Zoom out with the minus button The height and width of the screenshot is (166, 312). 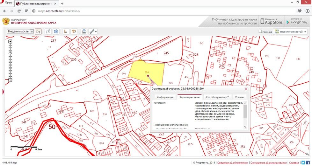pos(10,80)
